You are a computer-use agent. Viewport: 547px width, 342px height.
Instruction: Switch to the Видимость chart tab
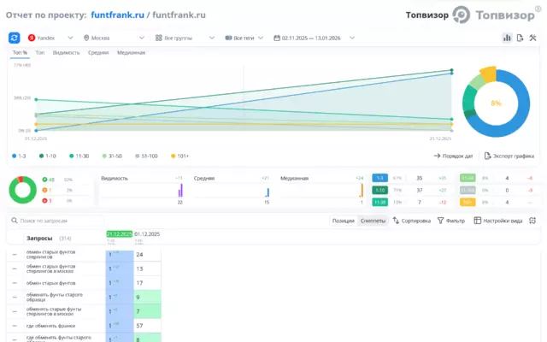click(x=67, y=52)
